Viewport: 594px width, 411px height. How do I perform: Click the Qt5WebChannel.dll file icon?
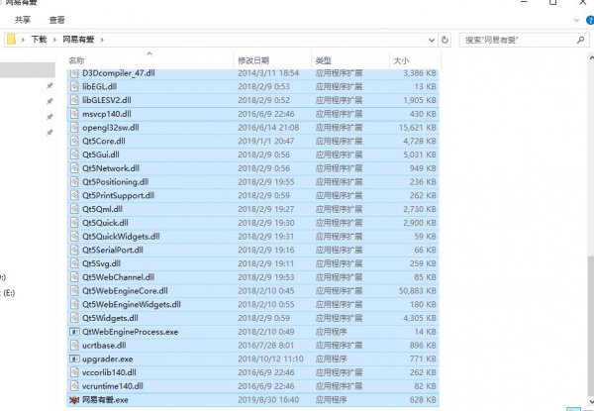[74, 277]
